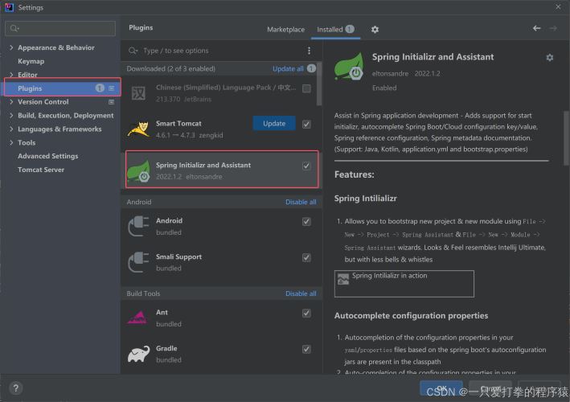
Task: Click Autocomplete configuration properties heading
Action: coord(411,315)
